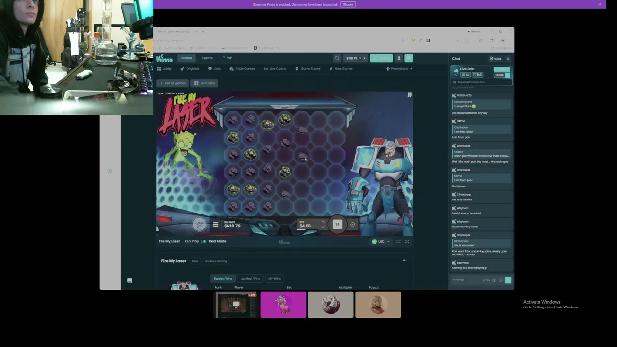
Task: Expand the $618.79 balance dropdown
Action: click(355, 58)
